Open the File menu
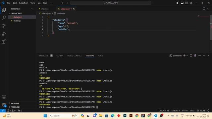This screenshot has height=119, width=212. 9,3
